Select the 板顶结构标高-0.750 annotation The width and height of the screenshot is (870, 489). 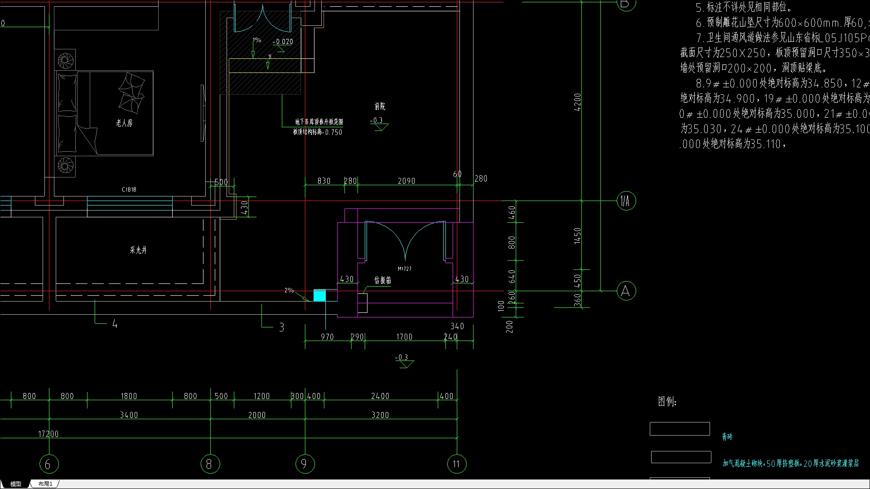coord(318,132)
